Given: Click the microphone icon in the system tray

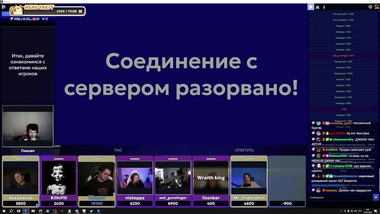Looking at the screenshot, I should point(349,211).
